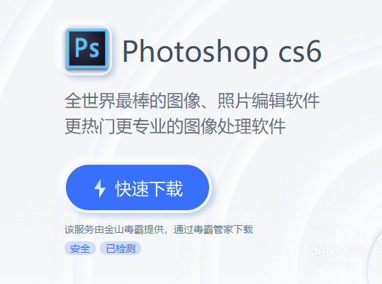The width and height of the screenshot is (382, 284).
Task: Click the 更热门更专业 description line
Action: pyautogui.click(x=175, y=126)
